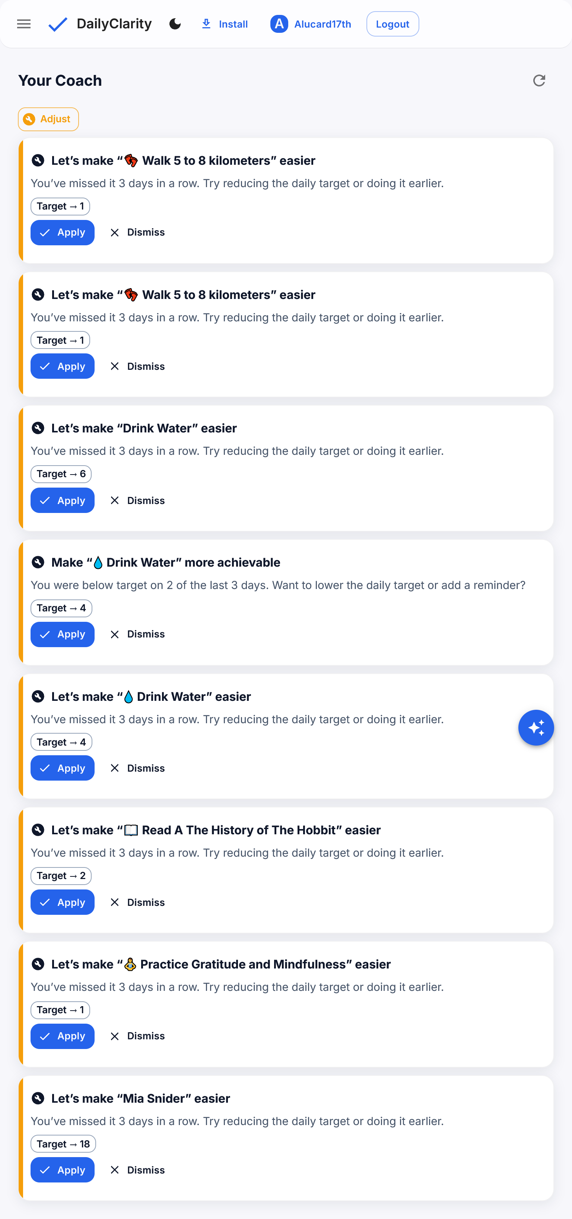572x1219 pixels.
Task: Refresh the coach suggestions
Action: pos(539,81)
